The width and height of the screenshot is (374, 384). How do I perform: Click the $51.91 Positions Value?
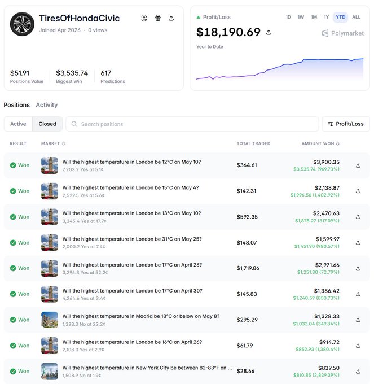coord(20,73)
